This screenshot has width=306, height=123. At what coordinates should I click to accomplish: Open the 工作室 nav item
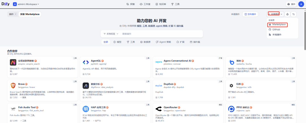[145, 4]
